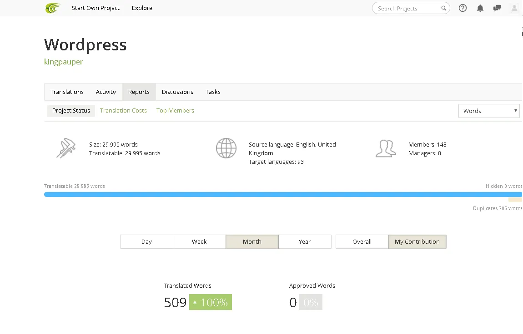Switch to the Translations tab

point(67,92)
